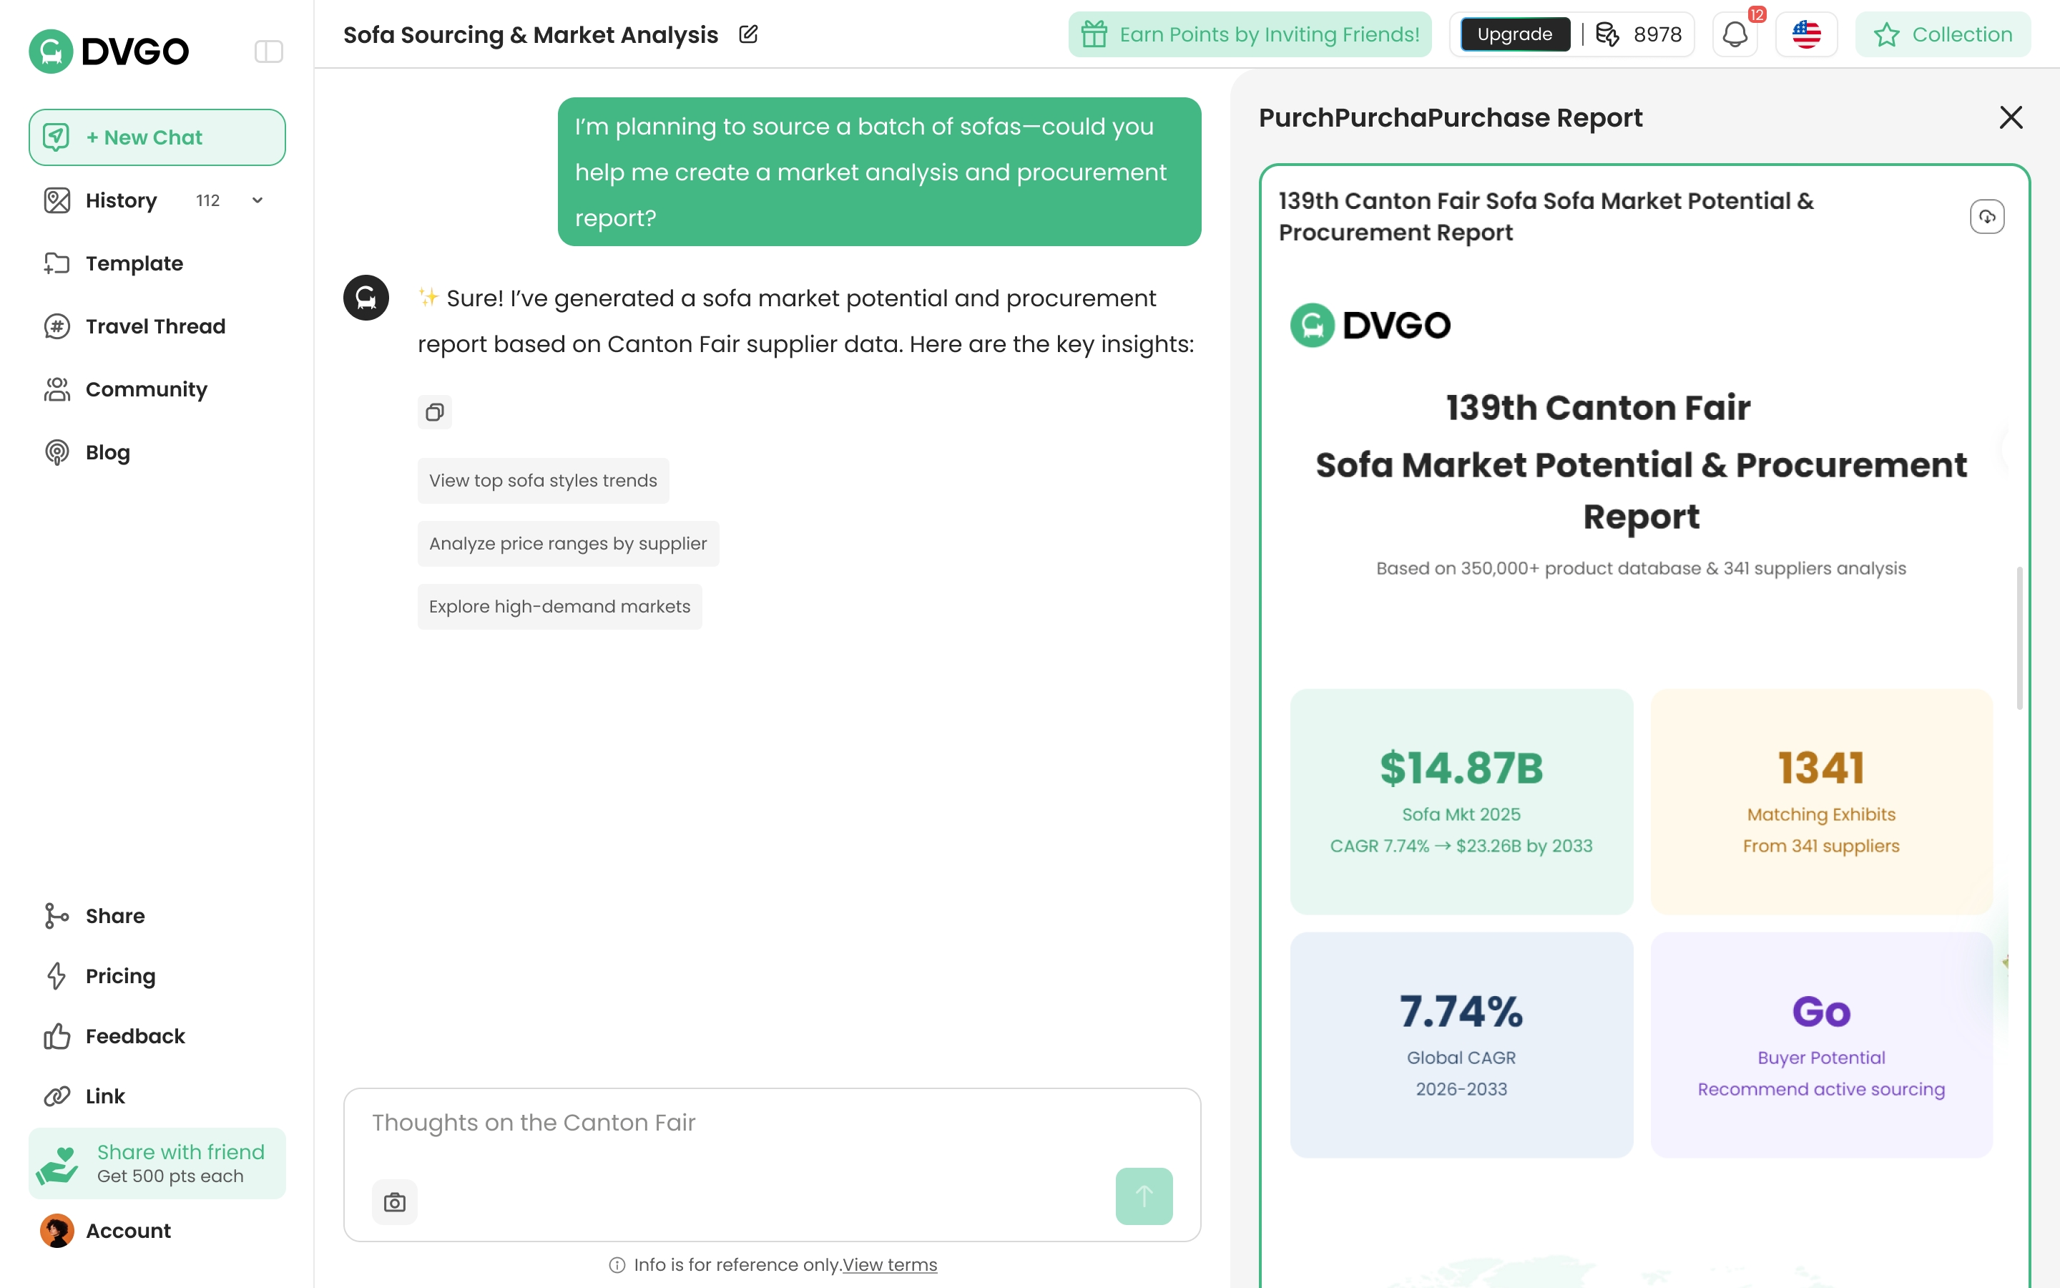
Task: Click the Sofa Sourcing & Market Analysis title
Action: (530, 34)
